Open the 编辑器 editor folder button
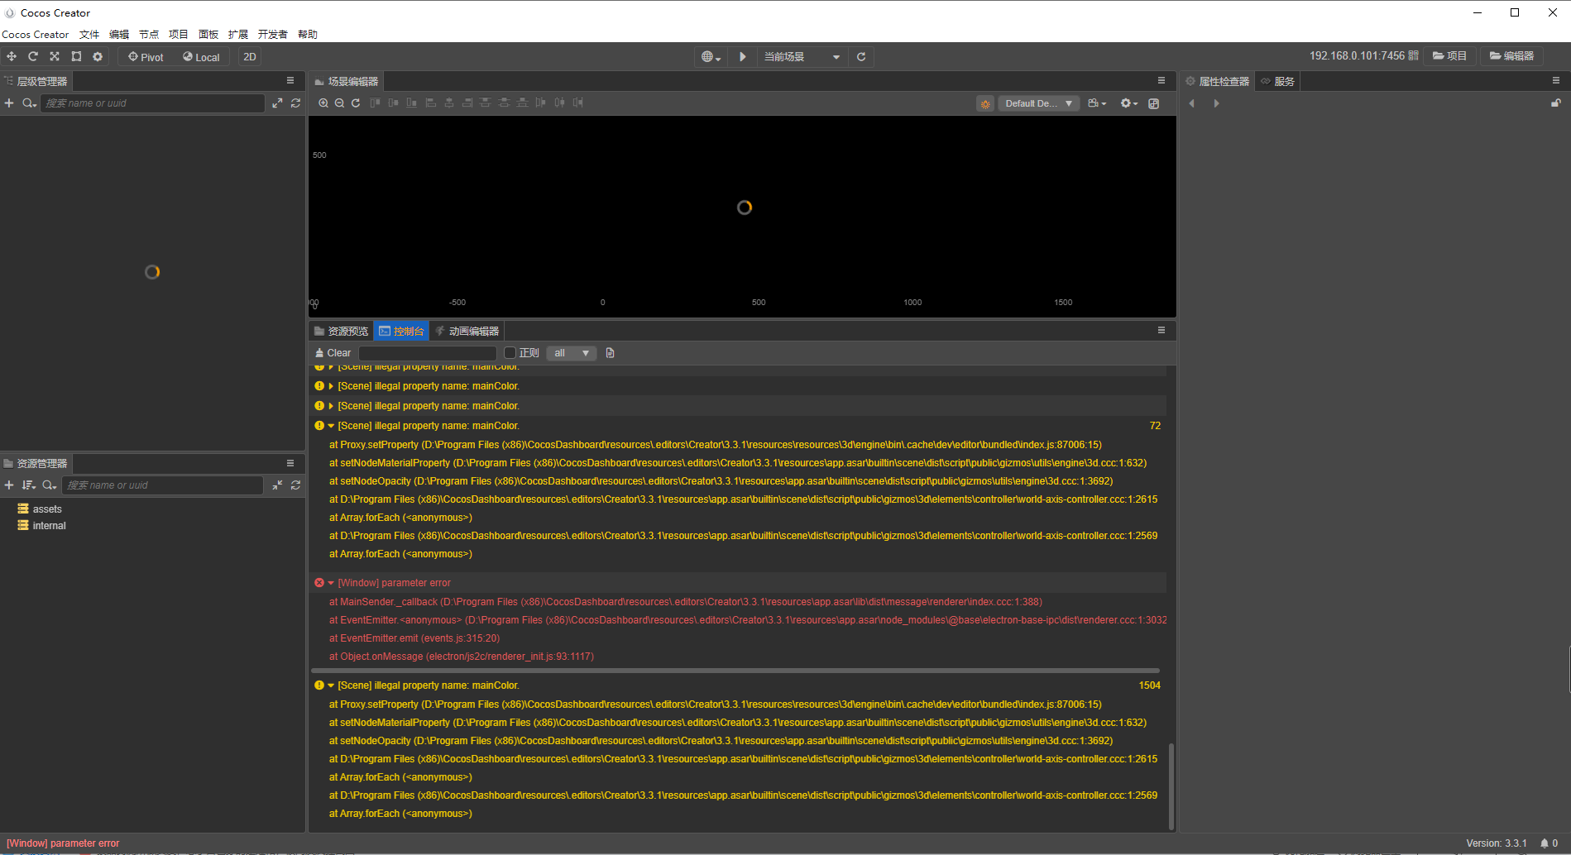This screenshot has width=1571, height=855. pos(1511,56)
